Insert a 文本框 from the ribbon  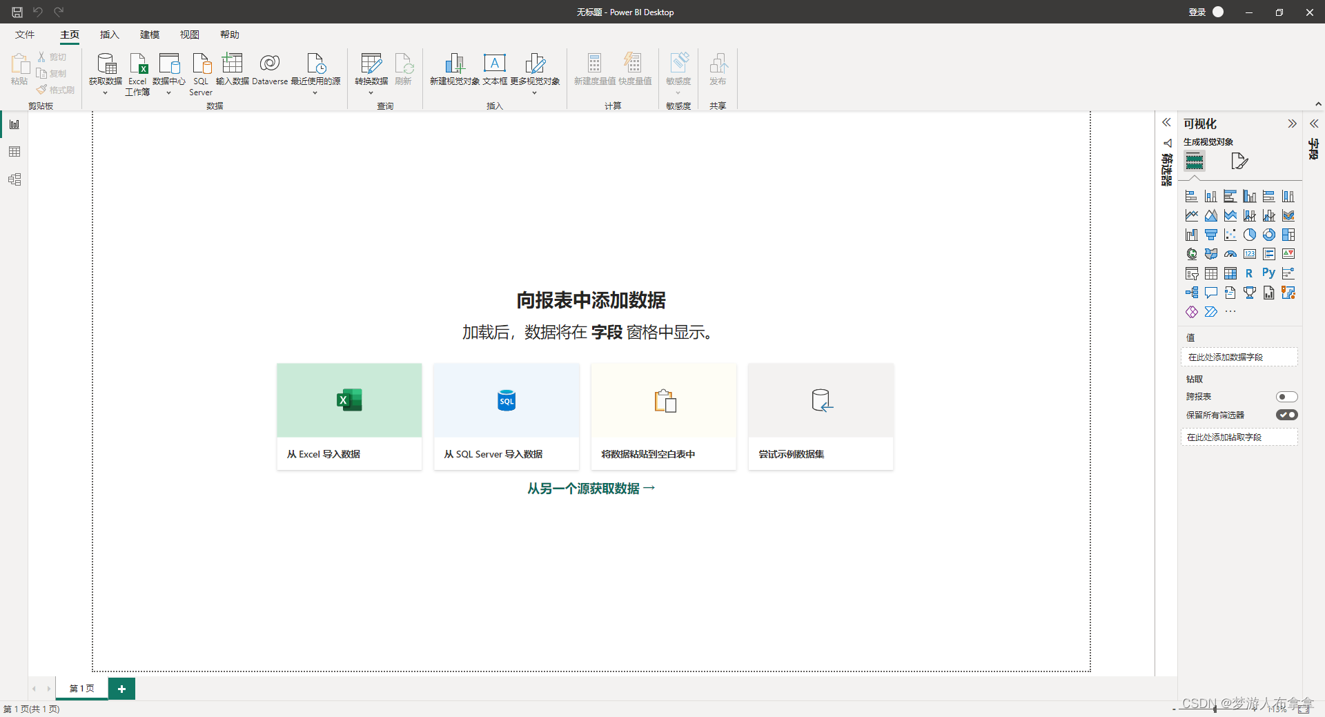click(x=495, y=69)
